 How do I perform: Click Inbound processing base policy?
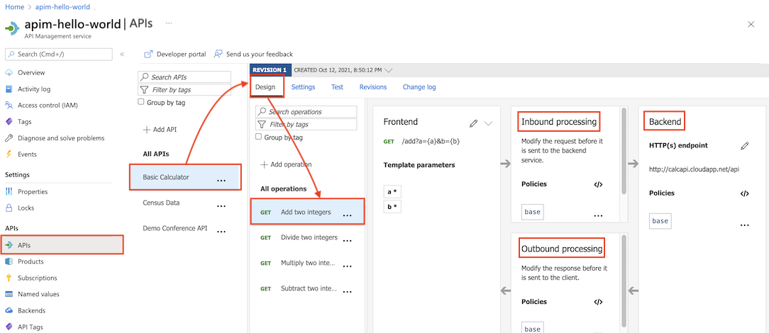point(532,212)
